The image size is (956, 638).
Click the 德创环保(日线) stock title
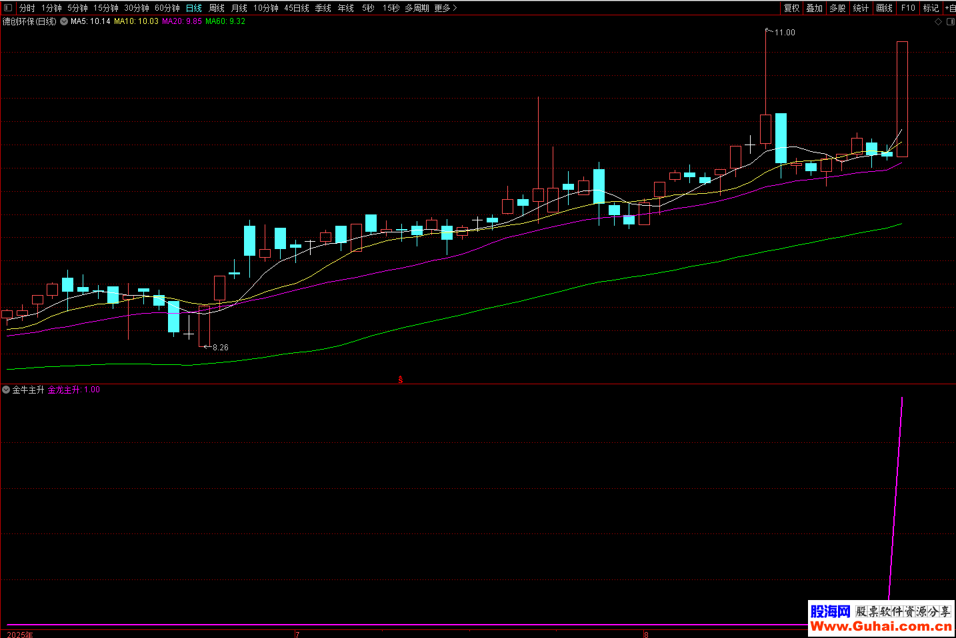pyautogui.click(x=29, y=21)
